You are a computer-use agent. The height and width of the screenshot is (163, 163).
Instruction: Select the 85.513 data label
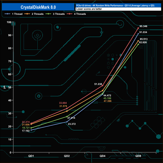tap(143, 39)
